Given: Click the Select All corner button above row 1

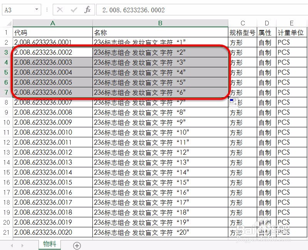Looking at the screenshot, I should pyautogui.click(x=7, y=23).
